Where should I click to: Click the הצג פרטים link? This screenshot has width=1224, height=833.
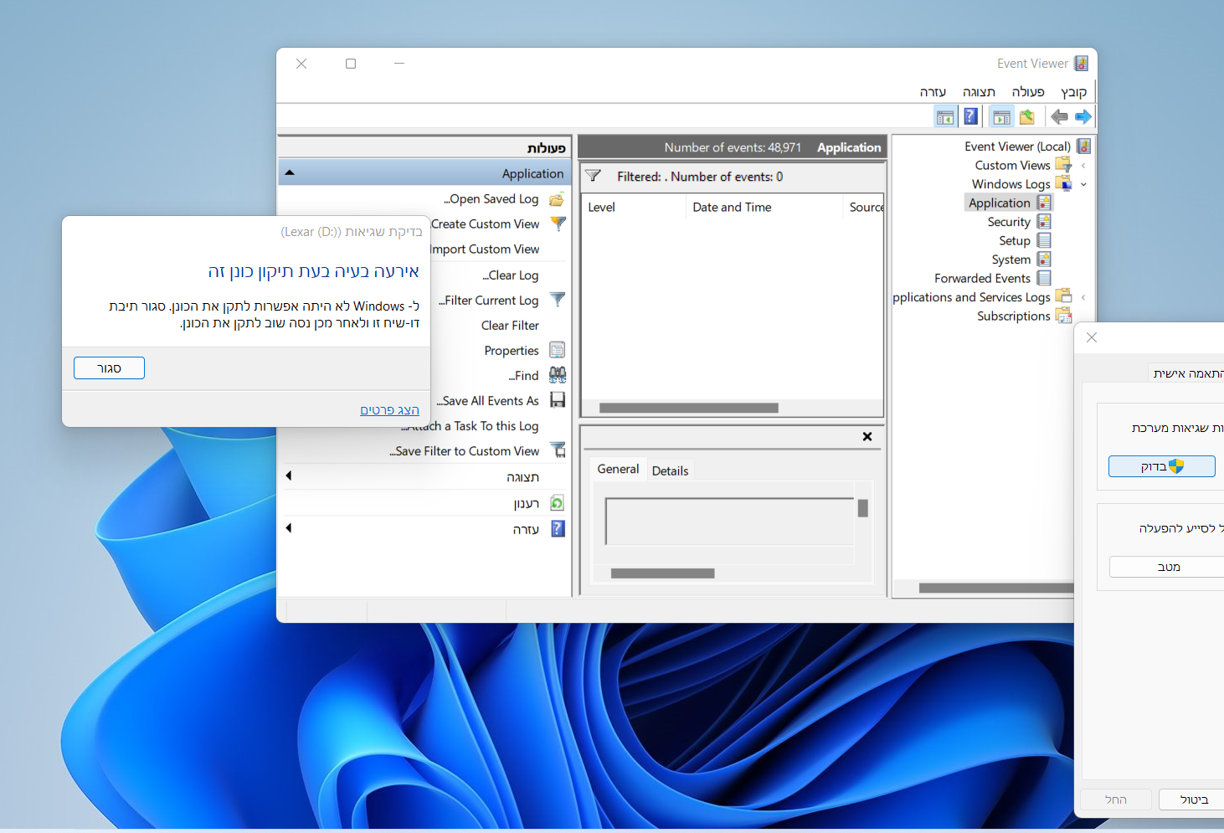tap(389, 409)
